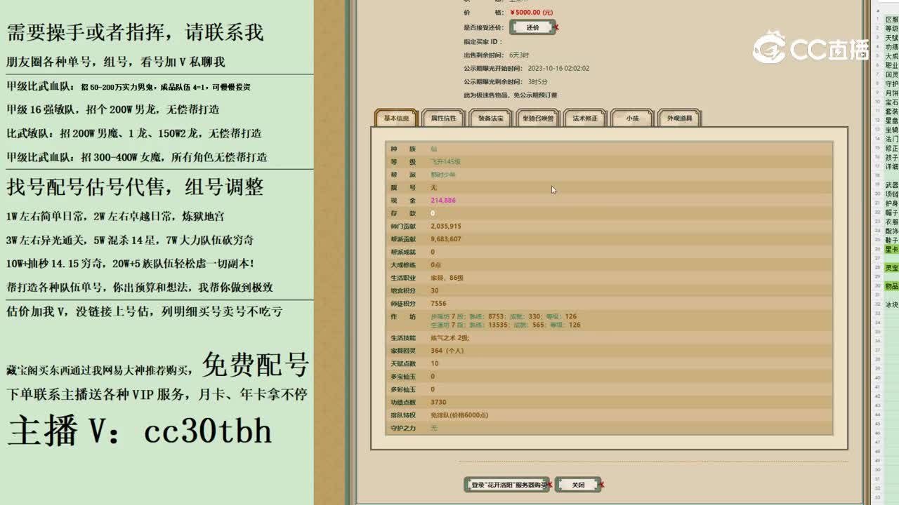Viewport: 899px width, 505px height.
Task: Click the green 星卡 cell in the spreadsheet
Action: click(891, 249)
